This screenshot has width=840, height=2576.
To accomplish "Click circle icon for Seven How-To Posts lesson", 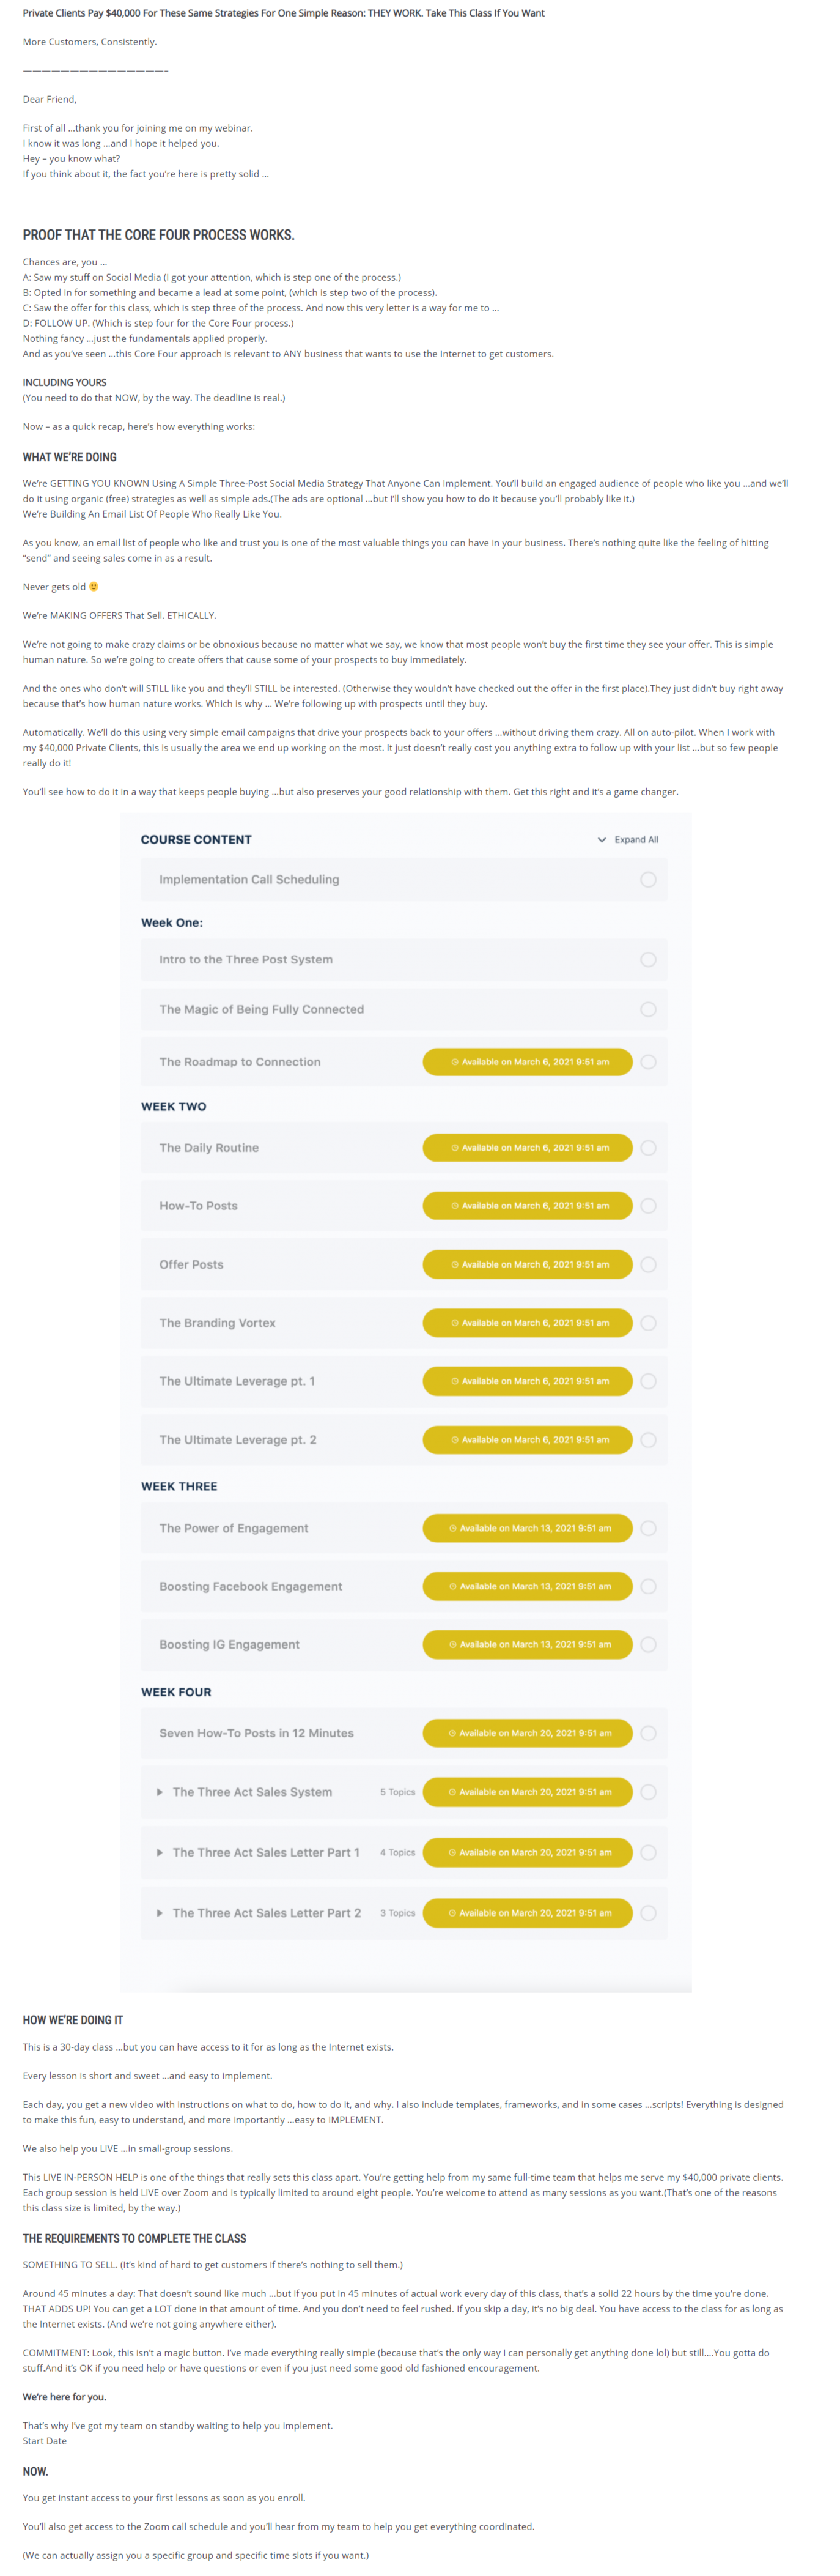I will [x=648, y=1733].
